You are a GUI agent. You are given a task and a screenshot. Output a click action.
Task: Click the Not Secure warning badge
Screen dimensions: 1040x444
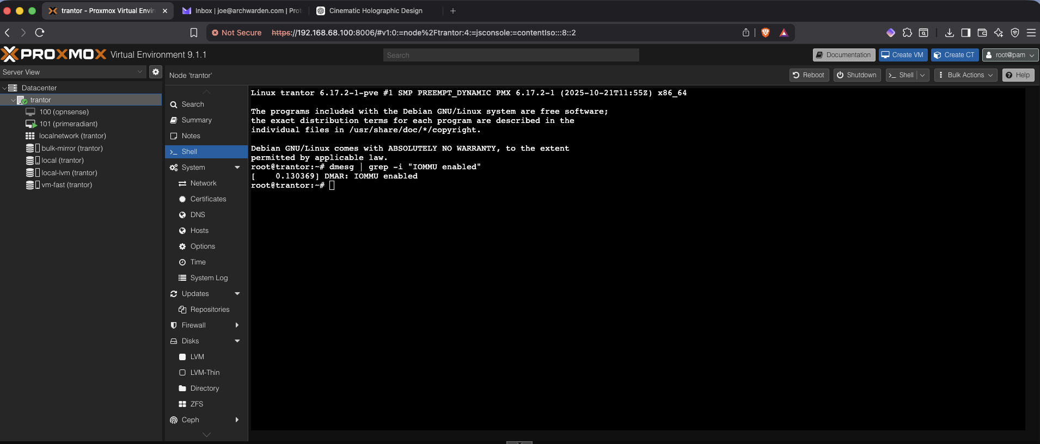pos(237,33)
